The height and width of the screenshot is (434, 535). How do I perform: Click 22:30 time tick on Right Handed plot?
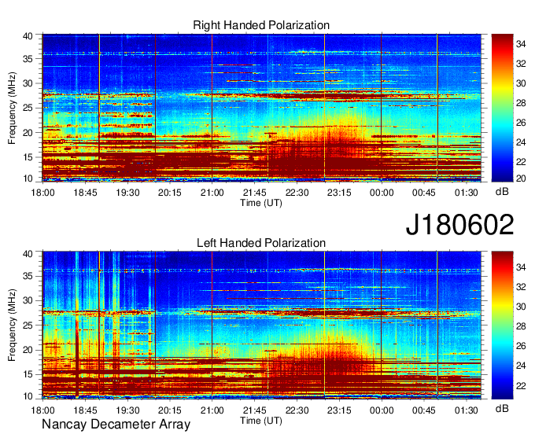tap(297, 193)
